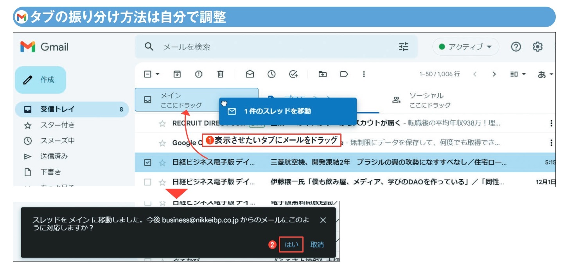This screenshot has height=267, width=566.
Task: Star the 伊藤穰一氏 email row
Action: click(x=162, y=182)
